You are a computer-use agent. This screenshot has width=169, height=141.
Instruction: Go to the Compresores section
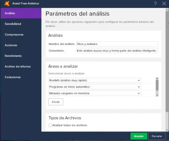click(x=14, y=35)
